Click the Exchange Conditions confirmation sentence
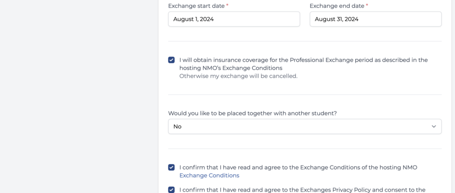 tap(298, 167)
